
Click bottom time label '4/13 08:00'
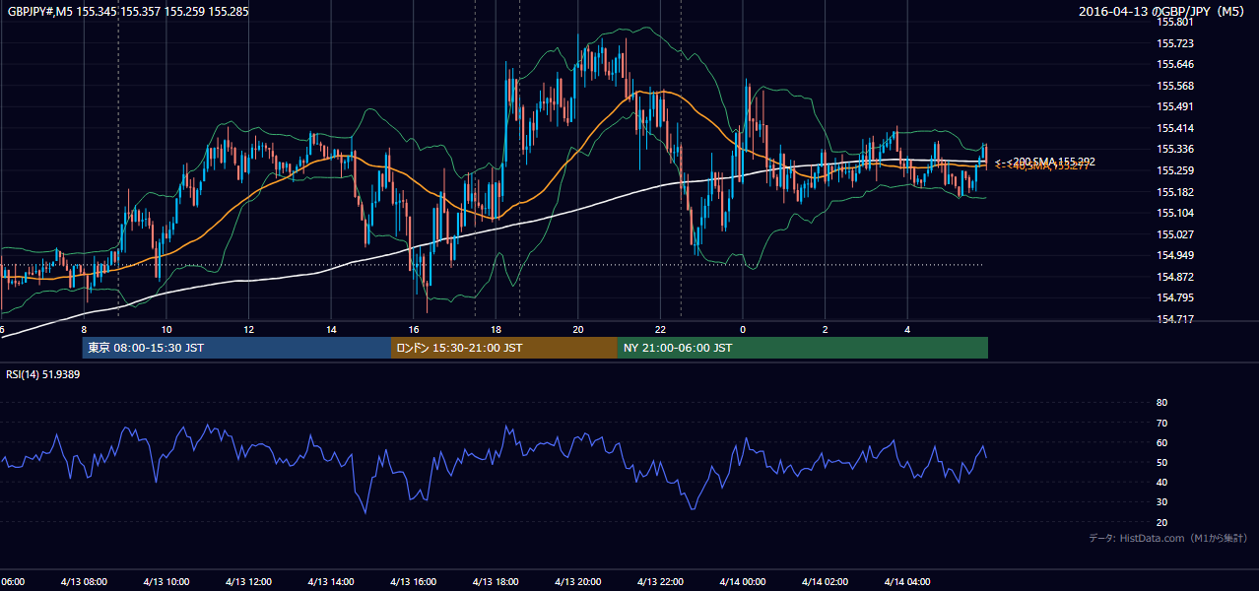point(84,582)
